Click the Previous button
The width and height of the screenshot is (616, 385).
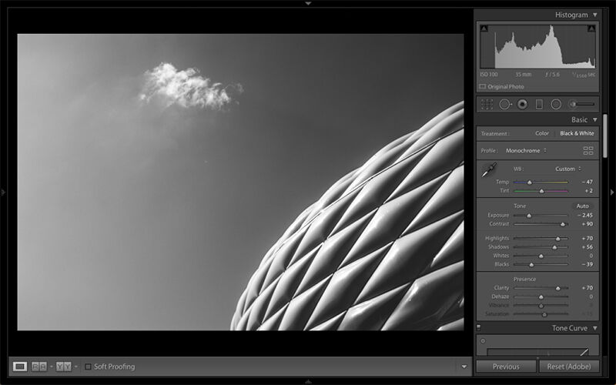click(506, 367)
